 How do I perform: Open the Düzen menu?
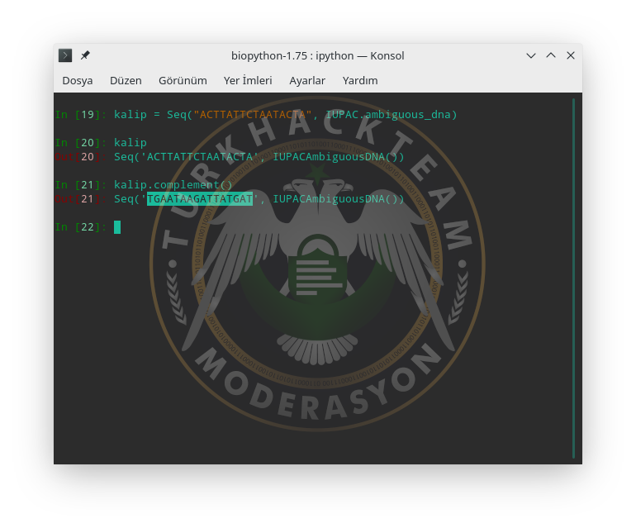(x=126, y=80)
